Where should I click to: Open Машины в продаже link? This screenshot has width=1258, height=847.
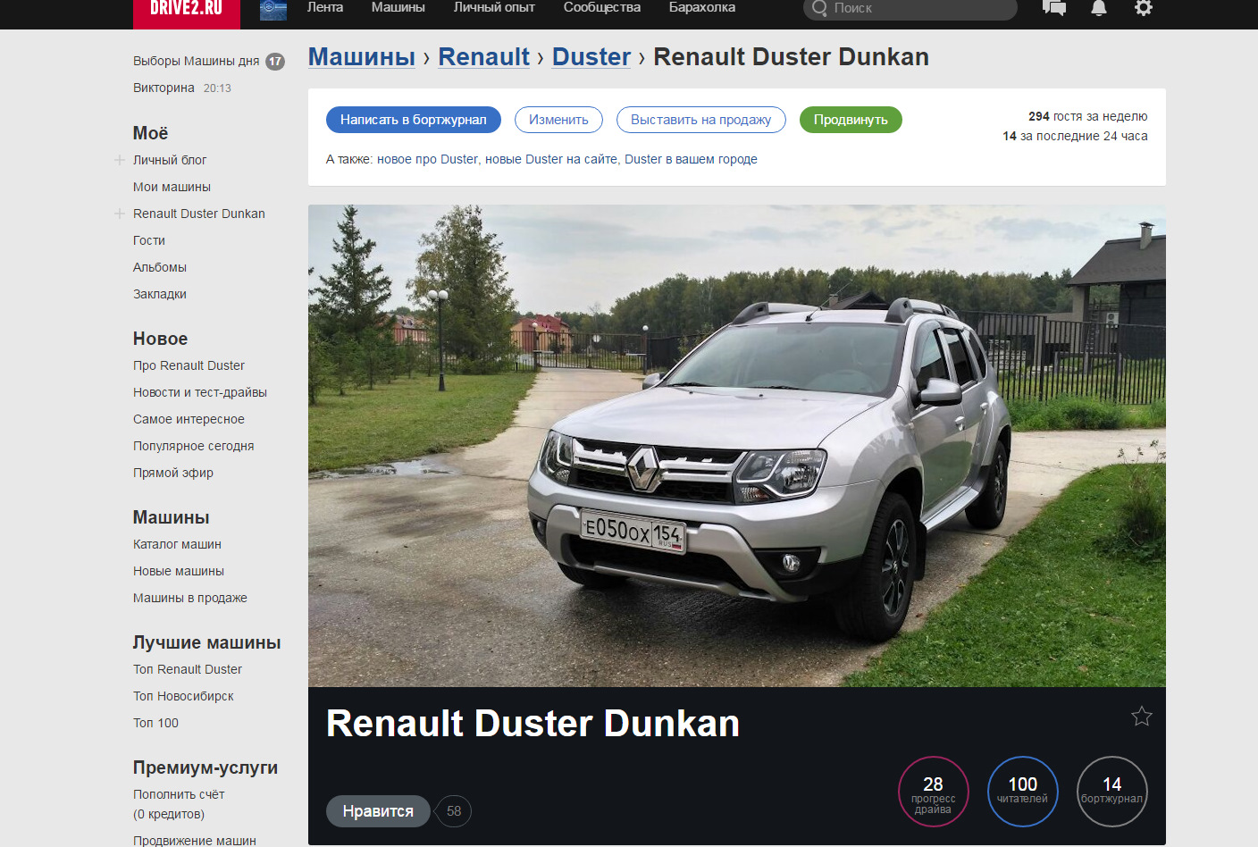[x=190, y=598]
